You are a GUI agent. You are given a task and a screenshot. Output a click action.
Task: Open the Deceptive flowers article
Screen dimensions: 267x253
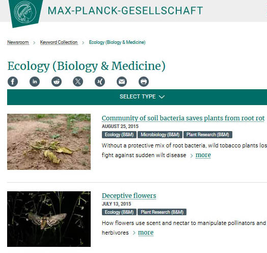(x=129, y=196)
